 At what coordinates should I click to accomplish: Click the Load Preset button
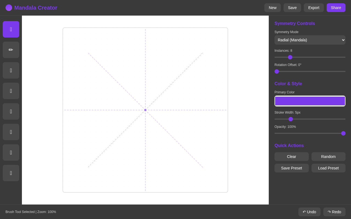click(328, 168)
